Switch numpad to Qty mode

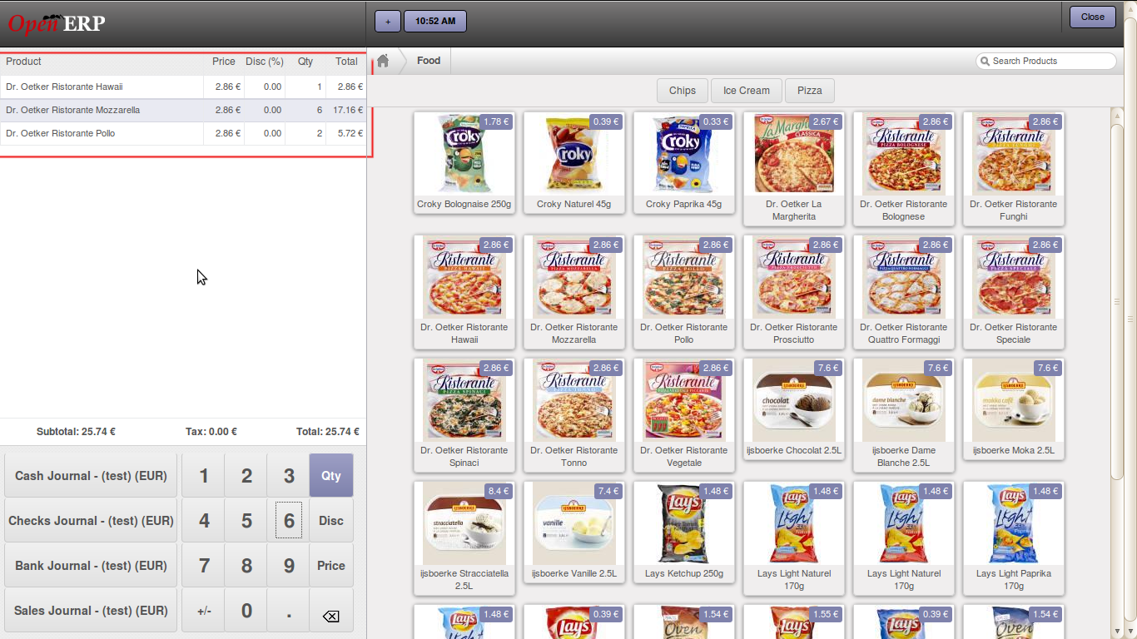click(x=331, y=476)
